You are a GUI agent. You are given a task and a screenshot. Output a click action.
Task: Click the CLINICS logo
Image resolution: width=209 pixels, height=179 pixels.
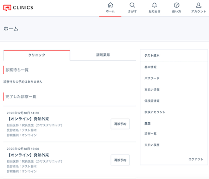click(x=18, y=8)
